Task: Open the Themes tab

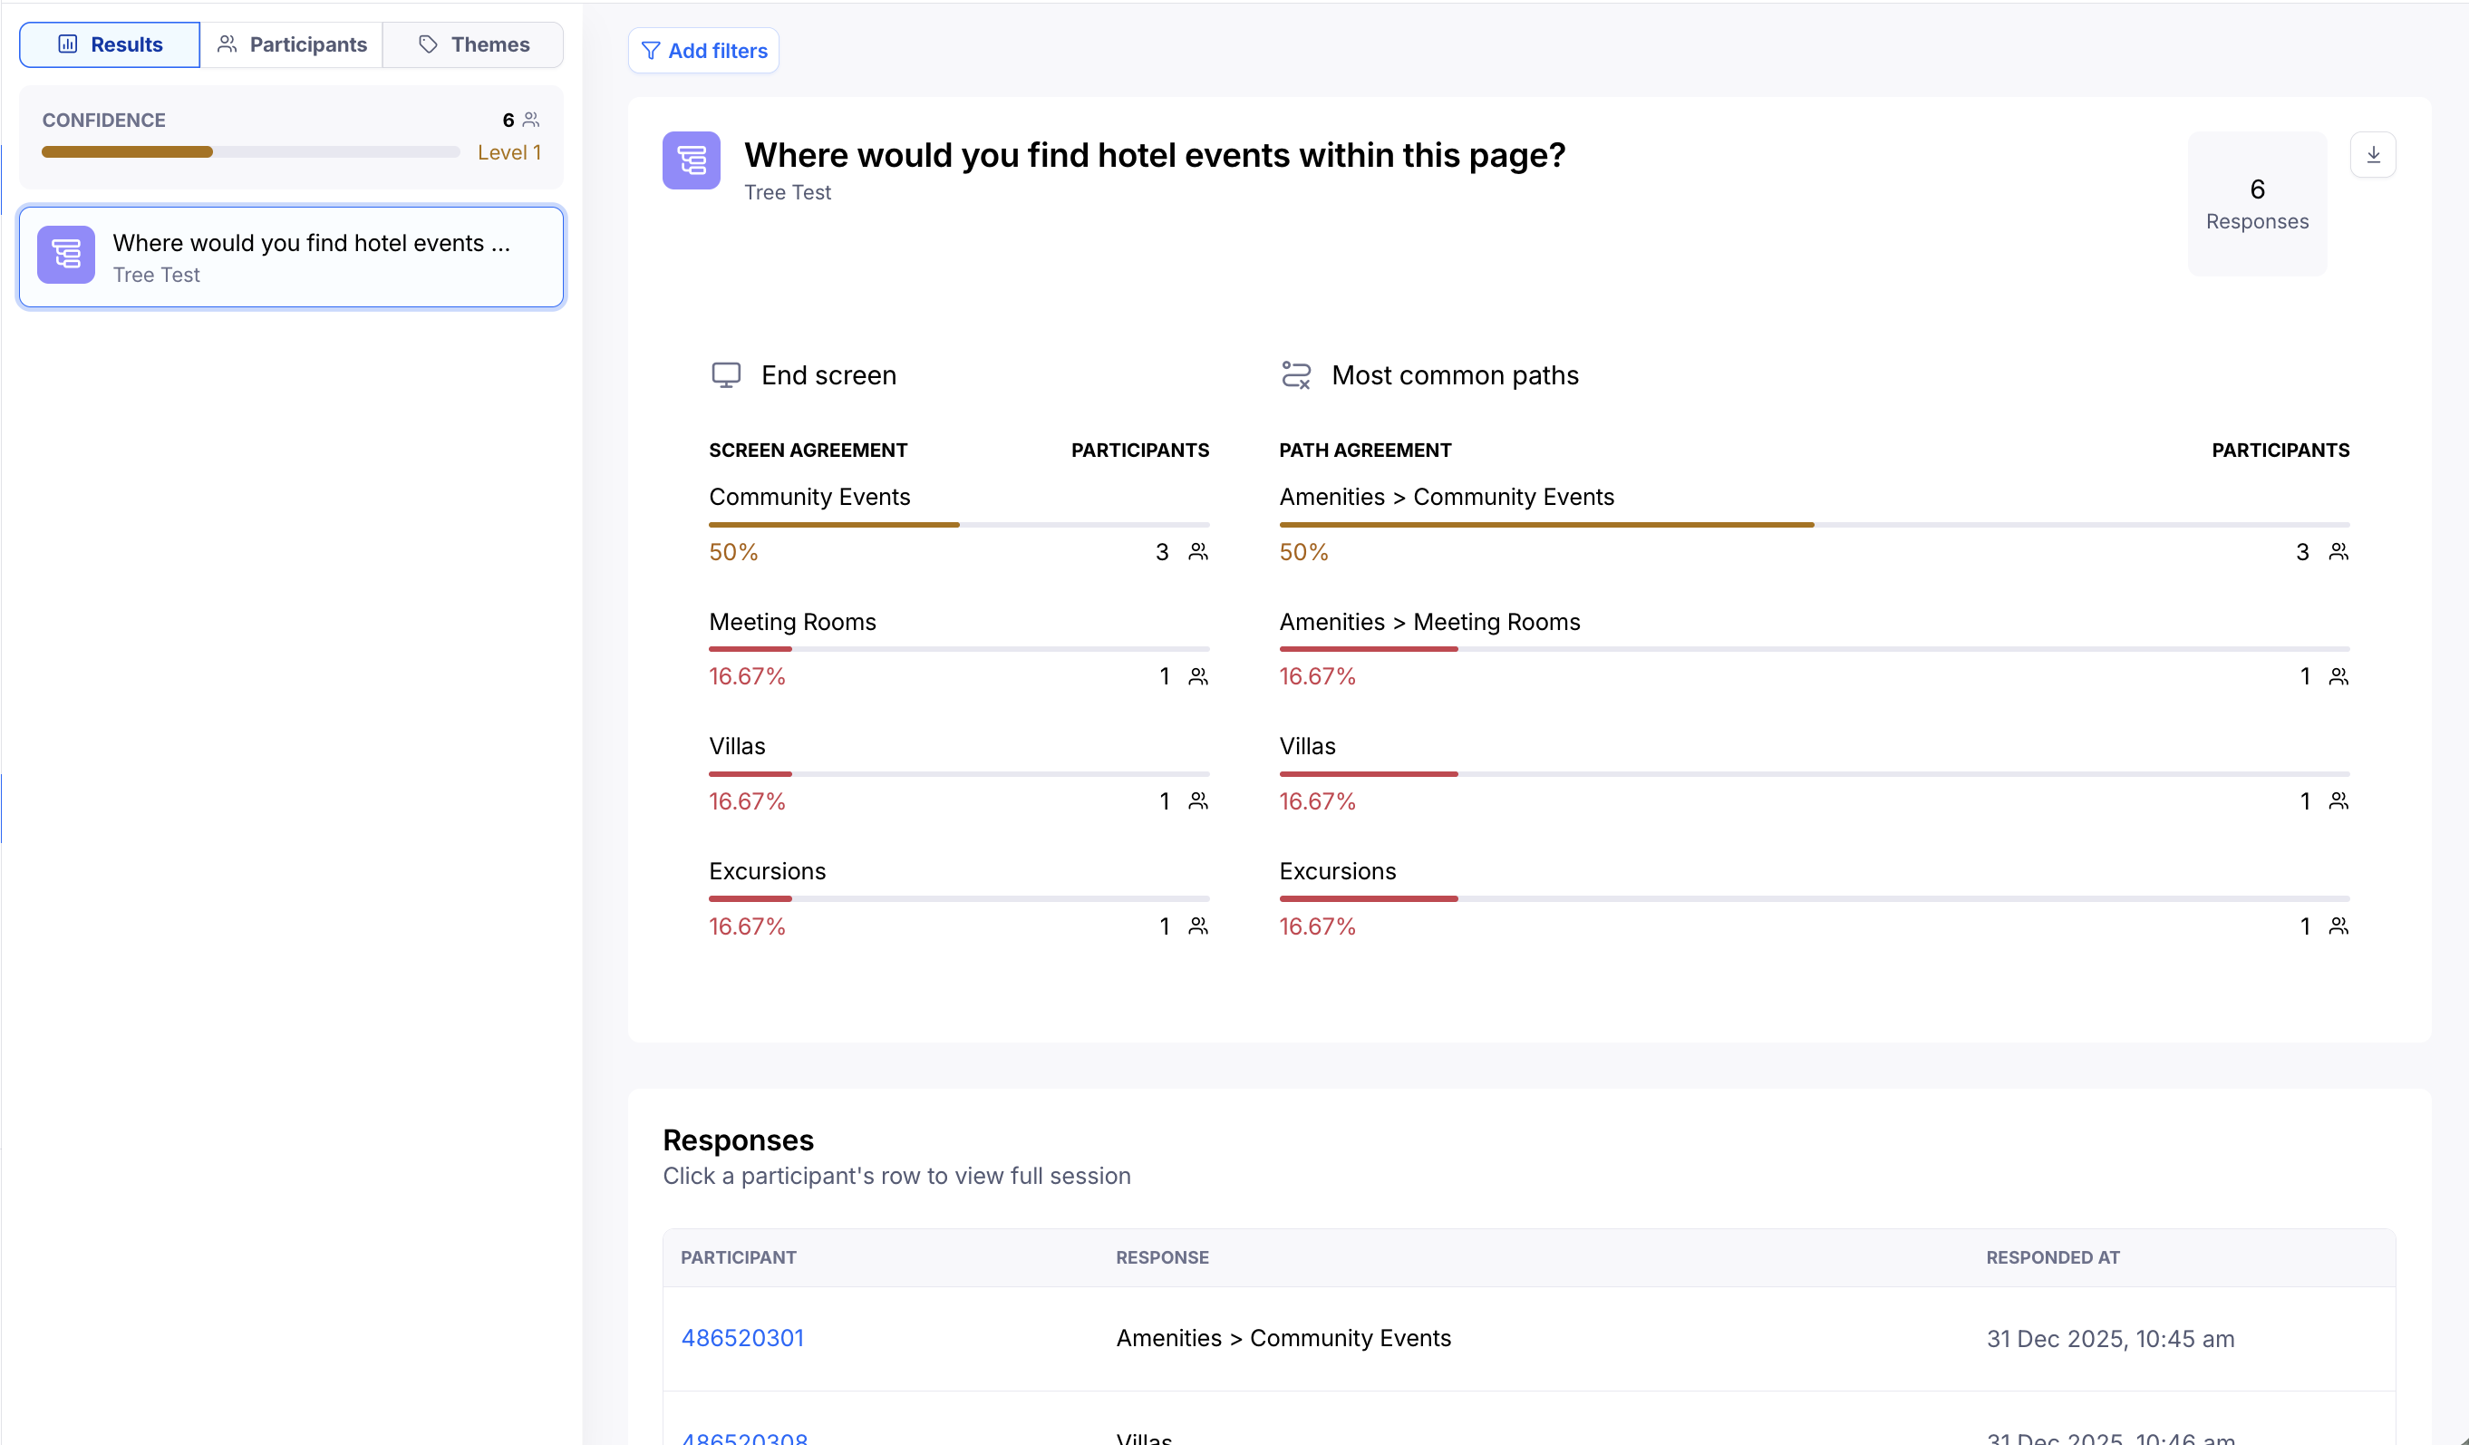Action: (x=473, y=45)
